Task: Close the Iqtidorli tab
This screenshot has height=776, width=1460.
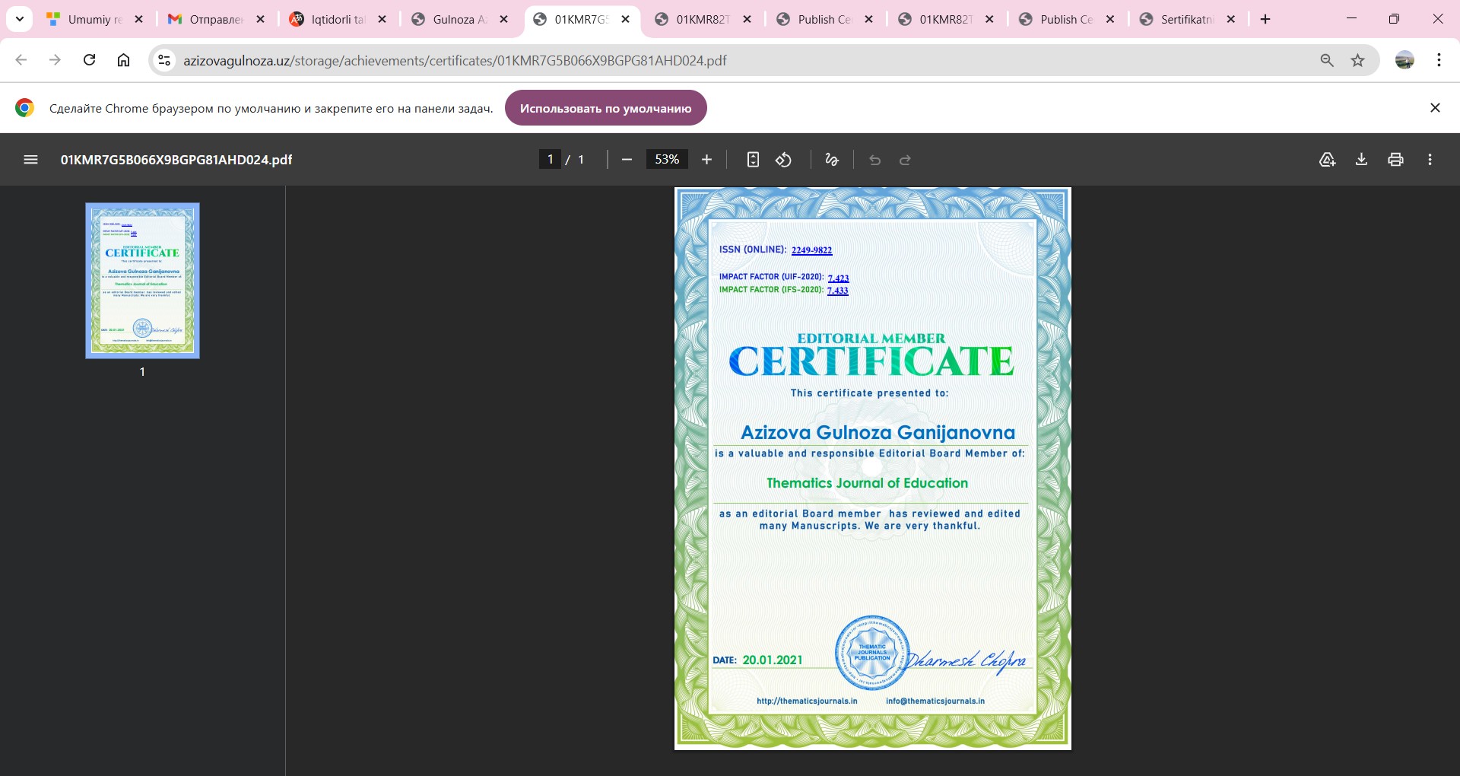Action: (x=382, y=19)
